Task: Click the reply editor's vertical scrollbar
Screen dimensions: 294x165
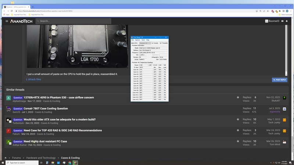Action: (286, 50)
